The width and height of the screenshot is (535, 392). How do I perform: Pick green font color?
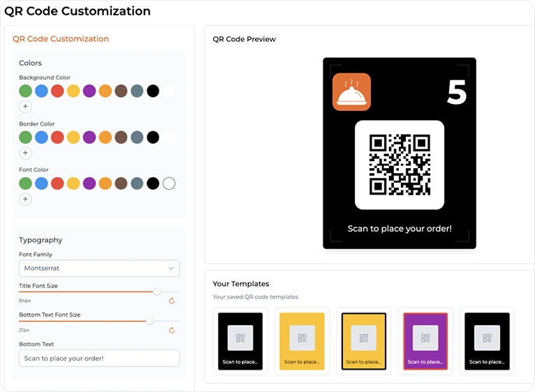pyautogui.click(x=26, y=183)
